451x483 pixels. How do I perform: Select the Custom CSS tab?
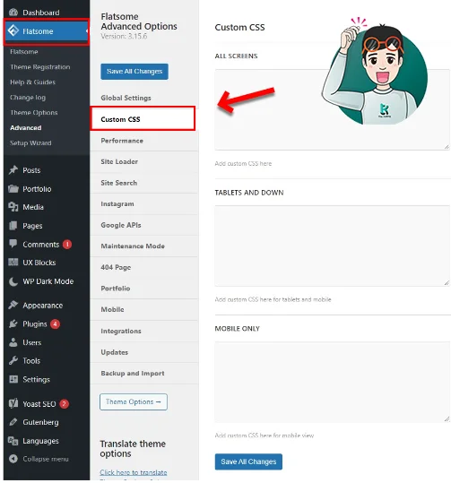(143, 119)
